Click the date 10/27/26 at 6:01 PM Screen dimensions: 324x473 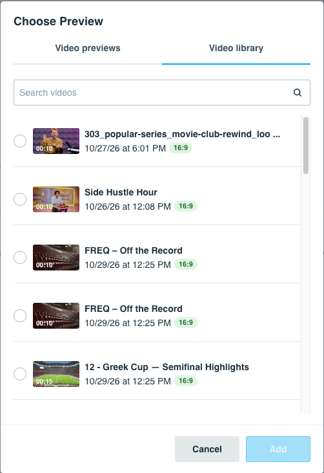point(125,148)
